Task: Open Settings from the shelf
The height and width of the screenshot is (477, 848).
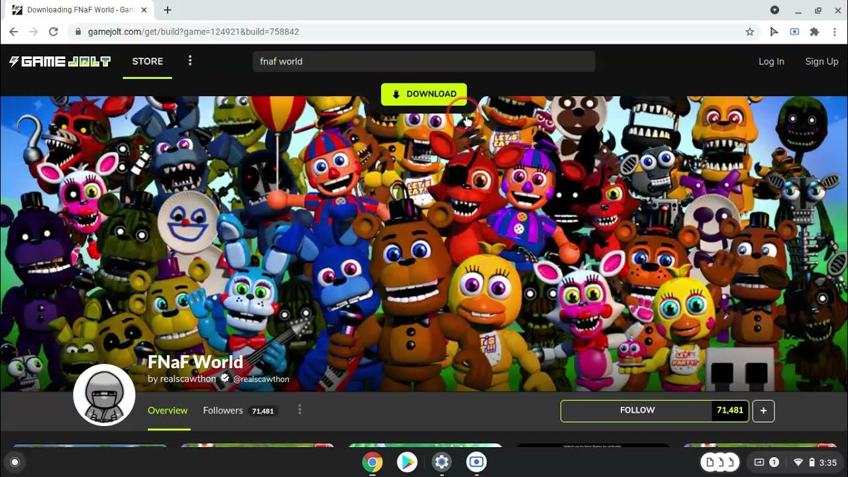Action: (442, 462)
